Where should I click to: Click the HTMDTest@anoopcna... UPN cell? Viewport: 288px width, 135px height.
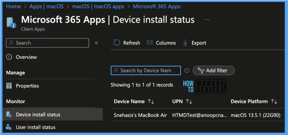200,115
